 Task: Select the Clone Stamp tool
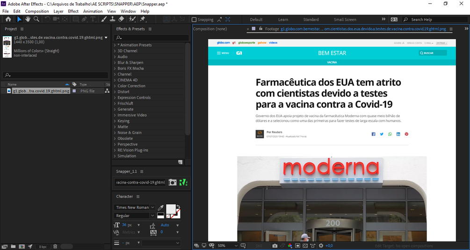(112, 19)
